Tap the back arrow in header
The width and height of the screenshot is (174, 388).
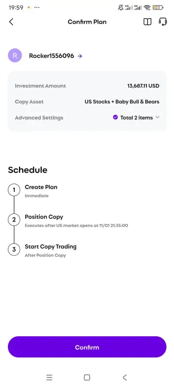pos(11,22)
